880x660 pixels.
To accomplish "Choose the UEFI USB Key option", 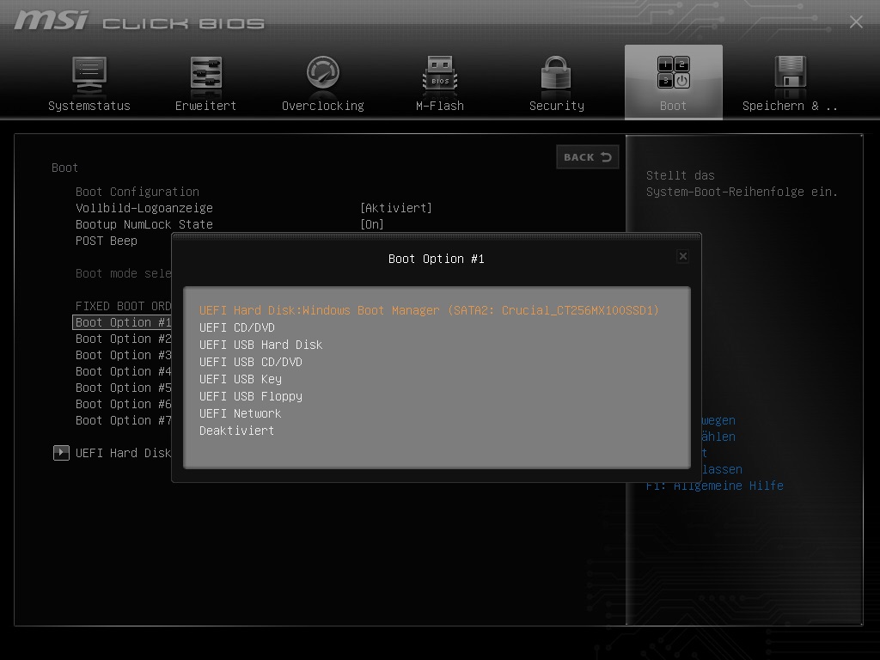I will coord(241,379).
